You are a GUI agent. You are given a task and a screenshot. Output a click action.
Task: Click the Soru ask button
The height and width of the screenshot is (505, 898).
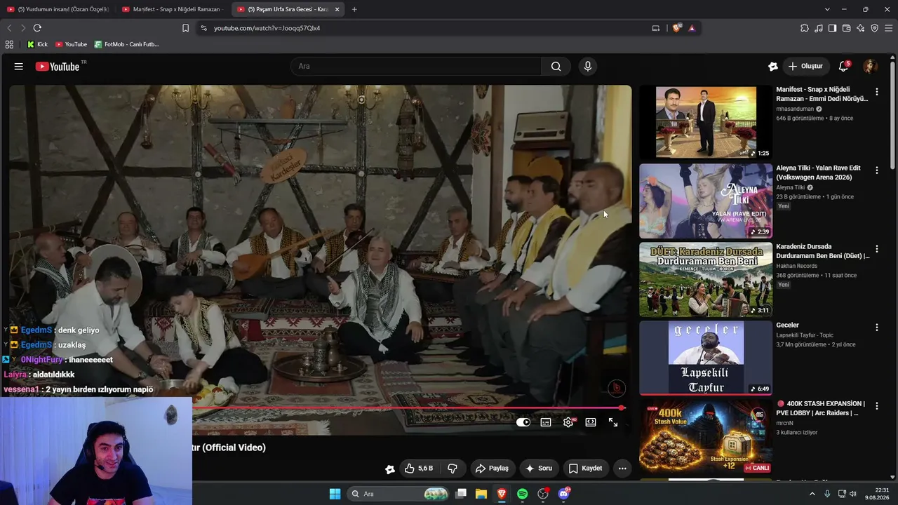pyautogui.click(x=539, y=469)
